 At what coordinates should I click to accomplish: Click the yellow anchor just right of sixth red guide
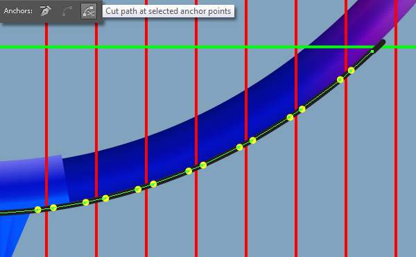click(302, 109)
